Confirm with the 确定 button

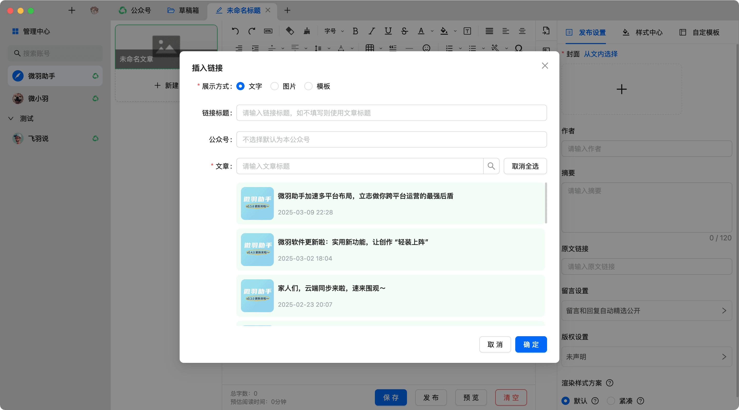click(531, 344)
